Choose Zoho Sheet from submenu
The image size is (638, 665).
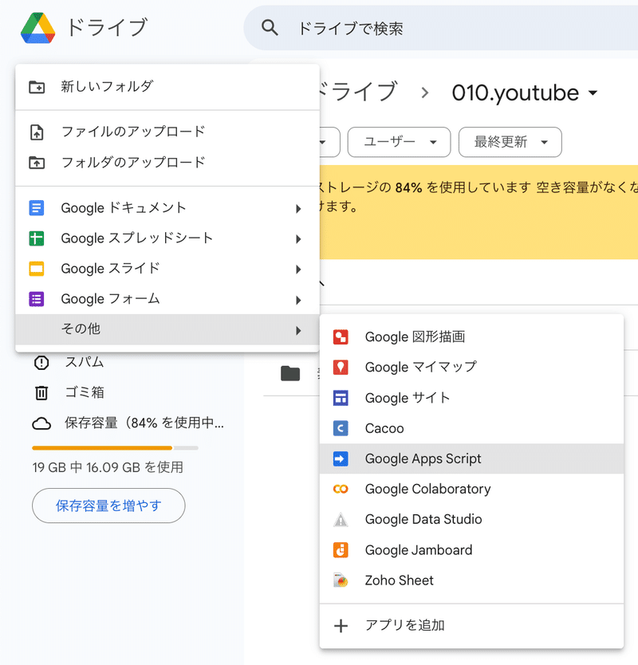[x=471, y=580]
